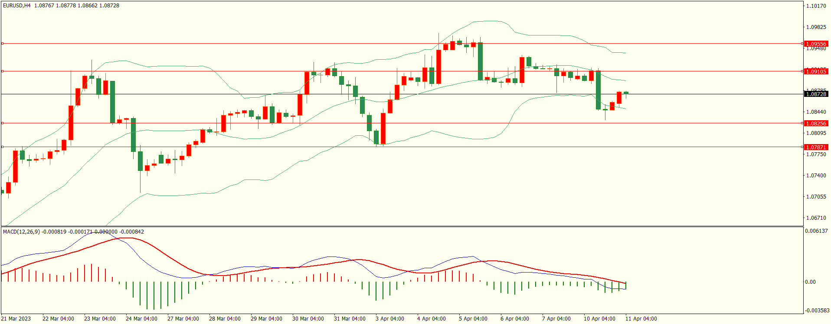Click the black 1.08728 current price tag

[x=816, y=94]
